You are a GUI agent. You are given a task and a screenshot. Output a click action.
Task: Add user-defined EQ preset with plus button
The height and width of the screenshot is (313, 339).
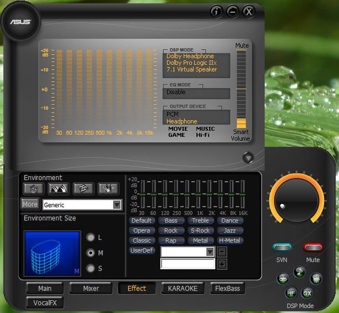[222, 264]
